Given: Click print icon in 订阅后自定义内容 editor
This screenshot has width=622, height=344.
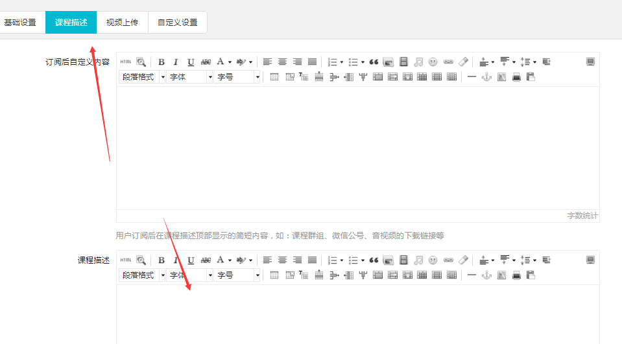Looking at the screenshot, I should click(516, 77).
